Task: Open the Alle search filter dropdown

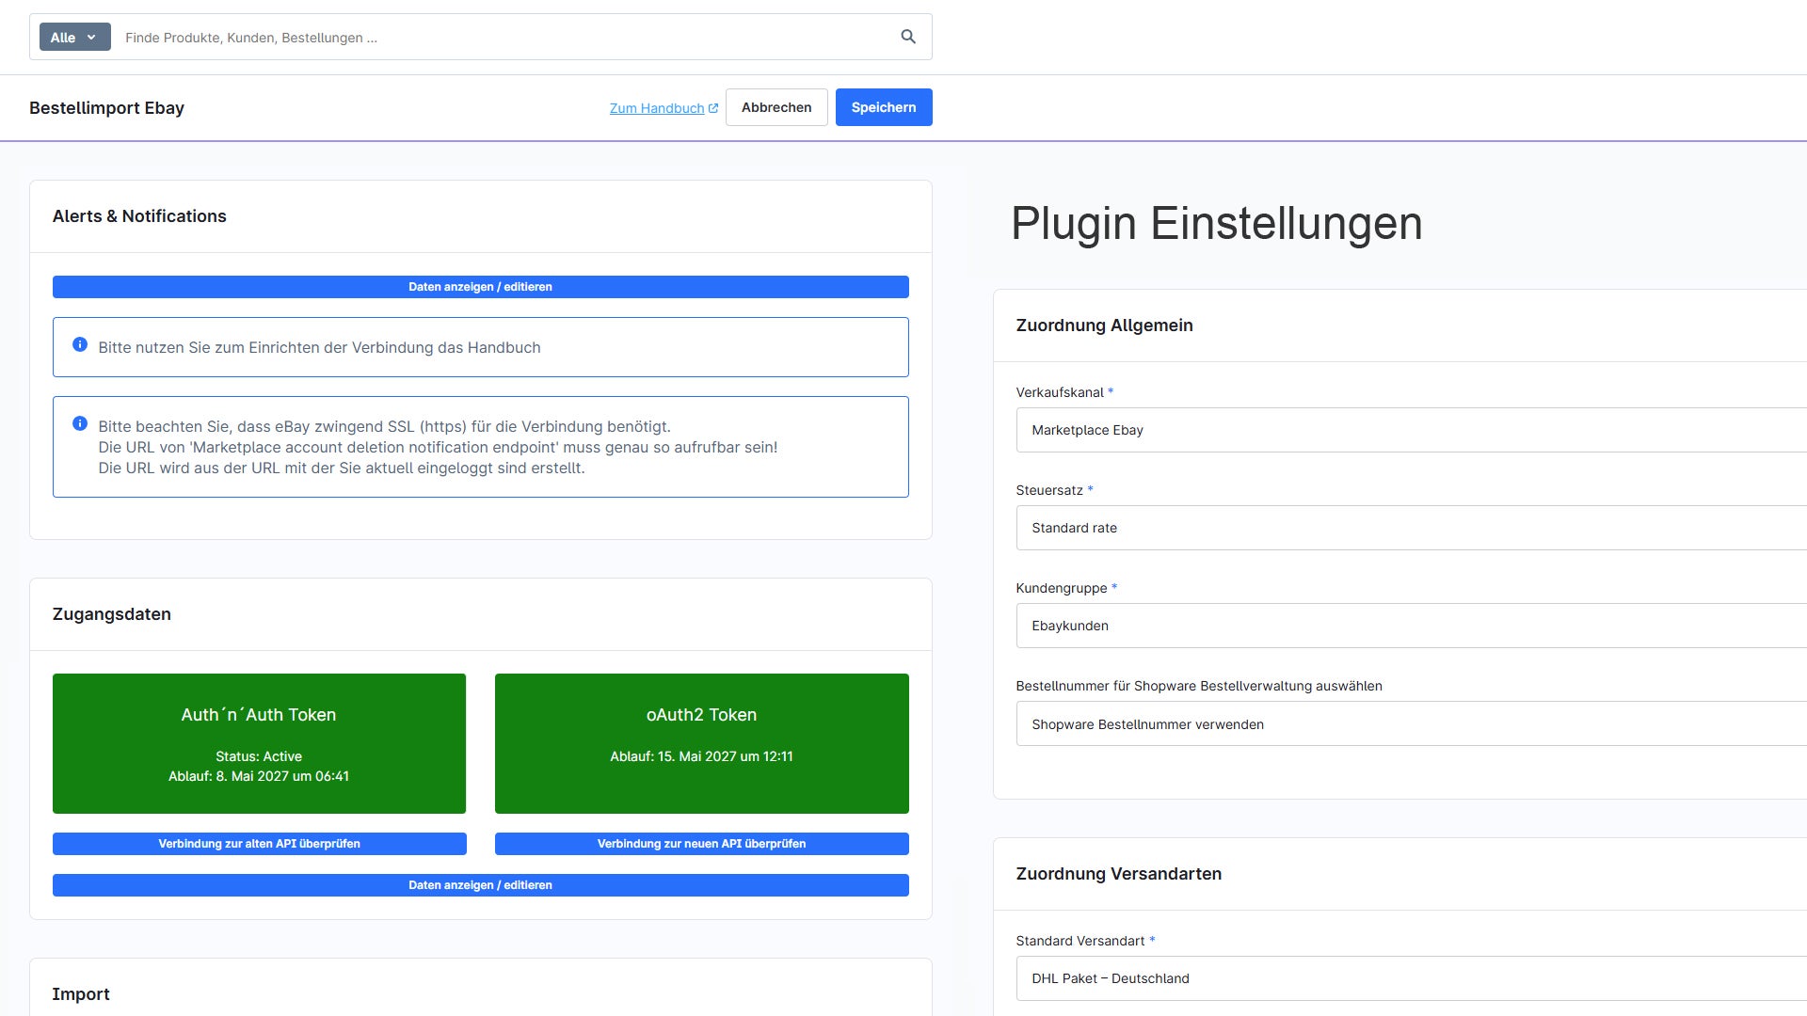Action: pos(74,37)
